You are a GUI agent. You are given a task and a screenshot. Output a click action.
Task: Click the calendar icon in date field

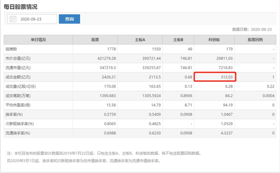pyautogui.click(x=13, y=19)
